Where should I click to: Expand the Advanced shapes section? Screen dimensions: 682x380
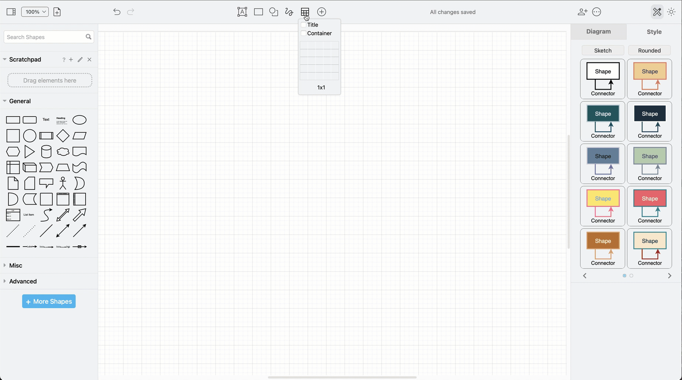(23, 281)
